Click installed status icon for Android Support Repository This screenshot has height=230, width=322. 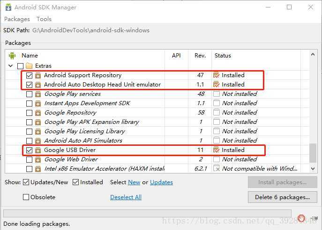(x=217, y=75)
